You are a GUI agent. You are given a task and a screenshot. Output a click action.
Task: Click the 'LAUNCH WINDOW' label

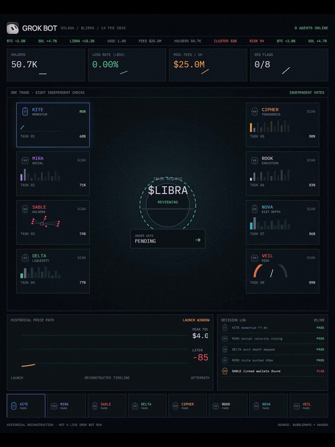196,320
